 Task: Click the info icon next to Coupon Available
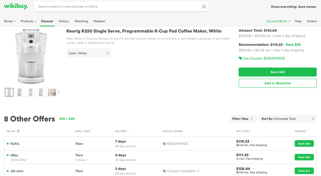coord(198,171)
